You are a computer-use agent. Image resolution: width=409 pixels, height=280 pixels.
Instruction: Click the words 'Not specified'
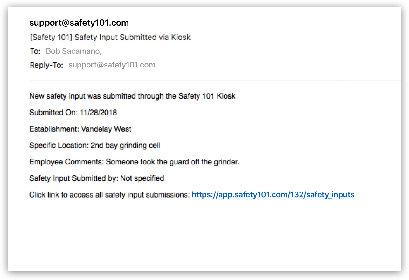tap(142, 178)
